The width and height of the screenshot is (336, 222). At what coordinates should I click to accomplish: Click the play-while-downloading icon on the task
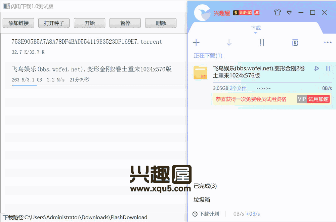316,69
